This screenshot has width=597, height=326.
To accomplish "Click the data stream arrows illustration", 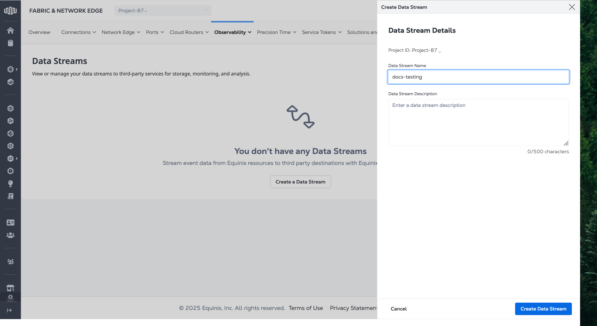I will tap(301, 117).
